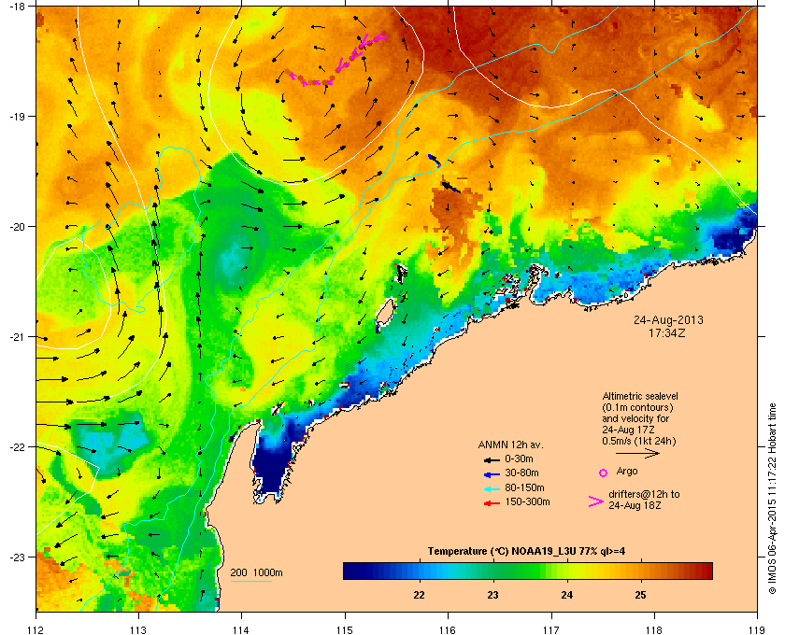
Task: Click the 24-Aug-2013 date label
Action: click(x=668, y=320)
